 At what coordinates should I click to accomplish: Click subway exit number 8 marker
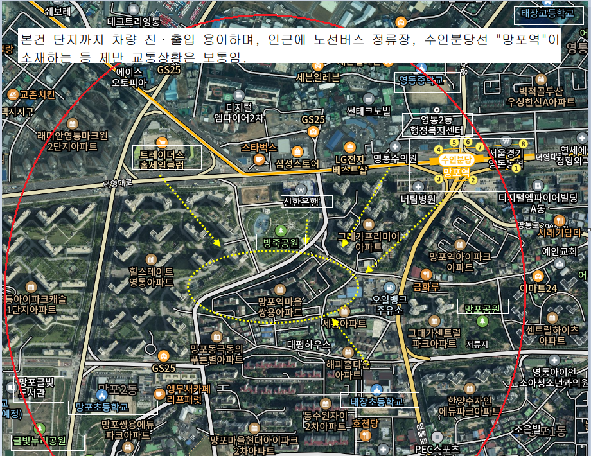[x=523, y=144]
